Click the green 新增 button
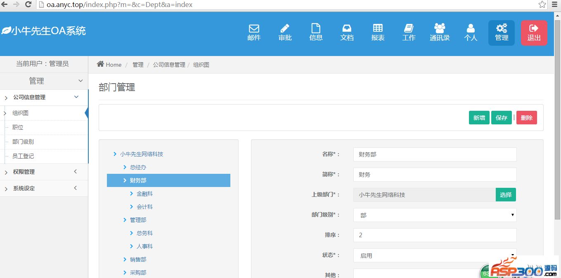The image size is (561, 278). click(479, 118)
